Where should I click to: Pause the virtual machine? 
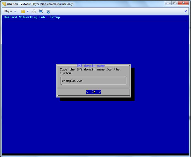pos(23,11)
